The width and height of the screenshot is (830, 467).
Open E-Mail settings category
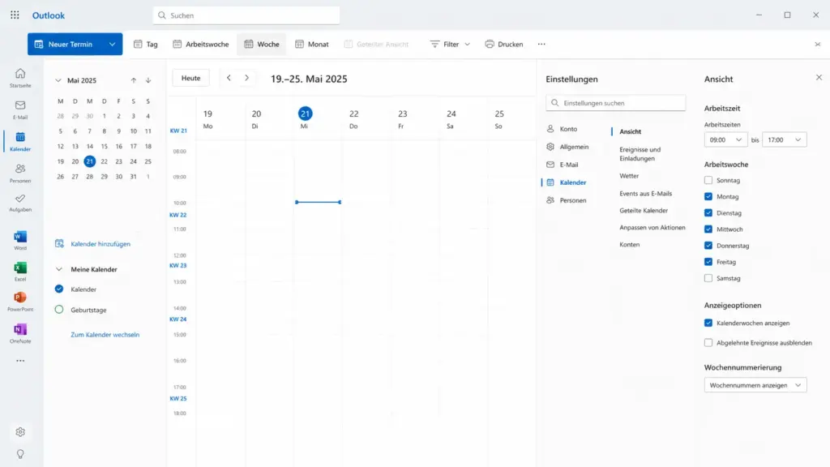(563, 165)
